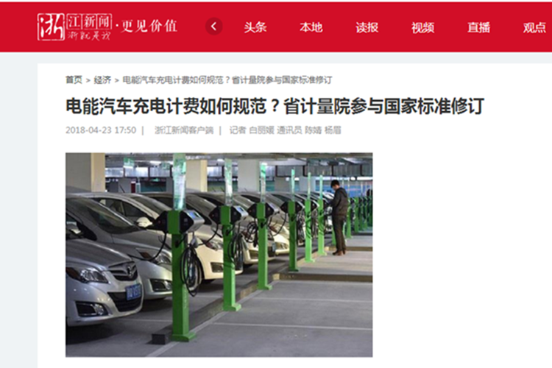Open the 本地 tab

[311, 27]
